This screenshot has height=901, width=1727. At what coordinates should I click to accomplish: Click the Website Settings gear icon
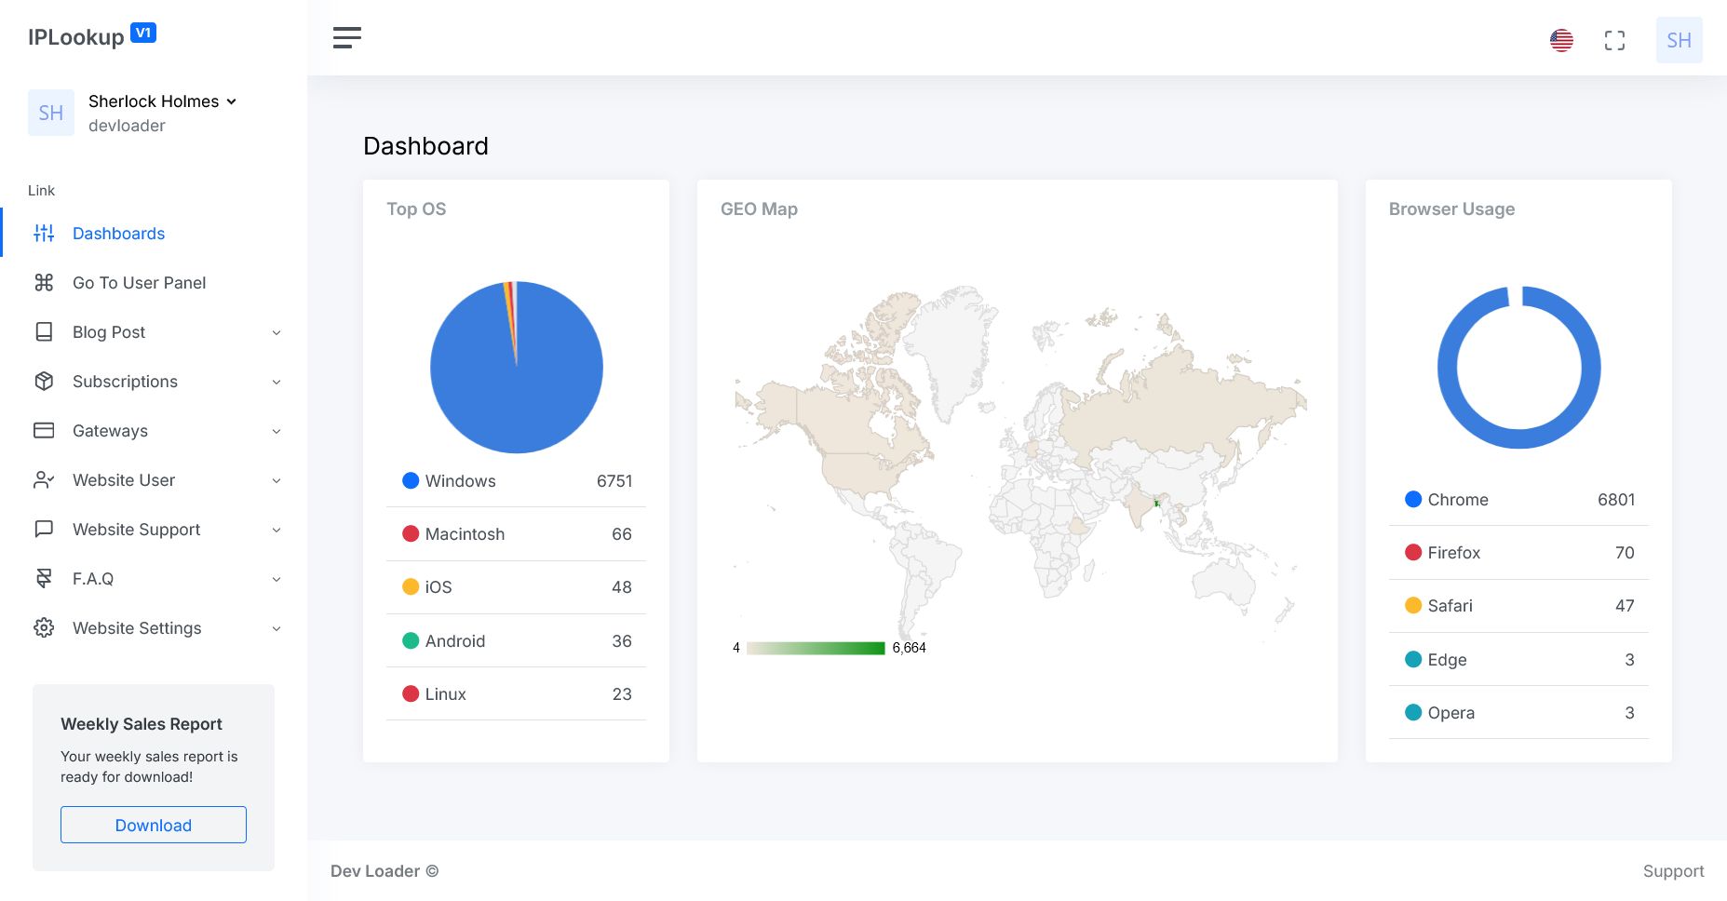coord(44,628)
